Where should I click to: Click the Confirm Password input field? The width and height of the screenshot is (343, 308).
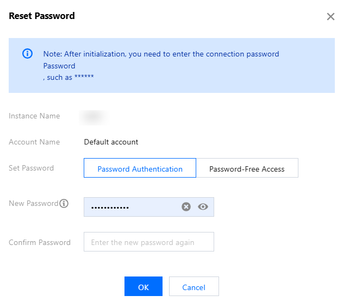149,242
